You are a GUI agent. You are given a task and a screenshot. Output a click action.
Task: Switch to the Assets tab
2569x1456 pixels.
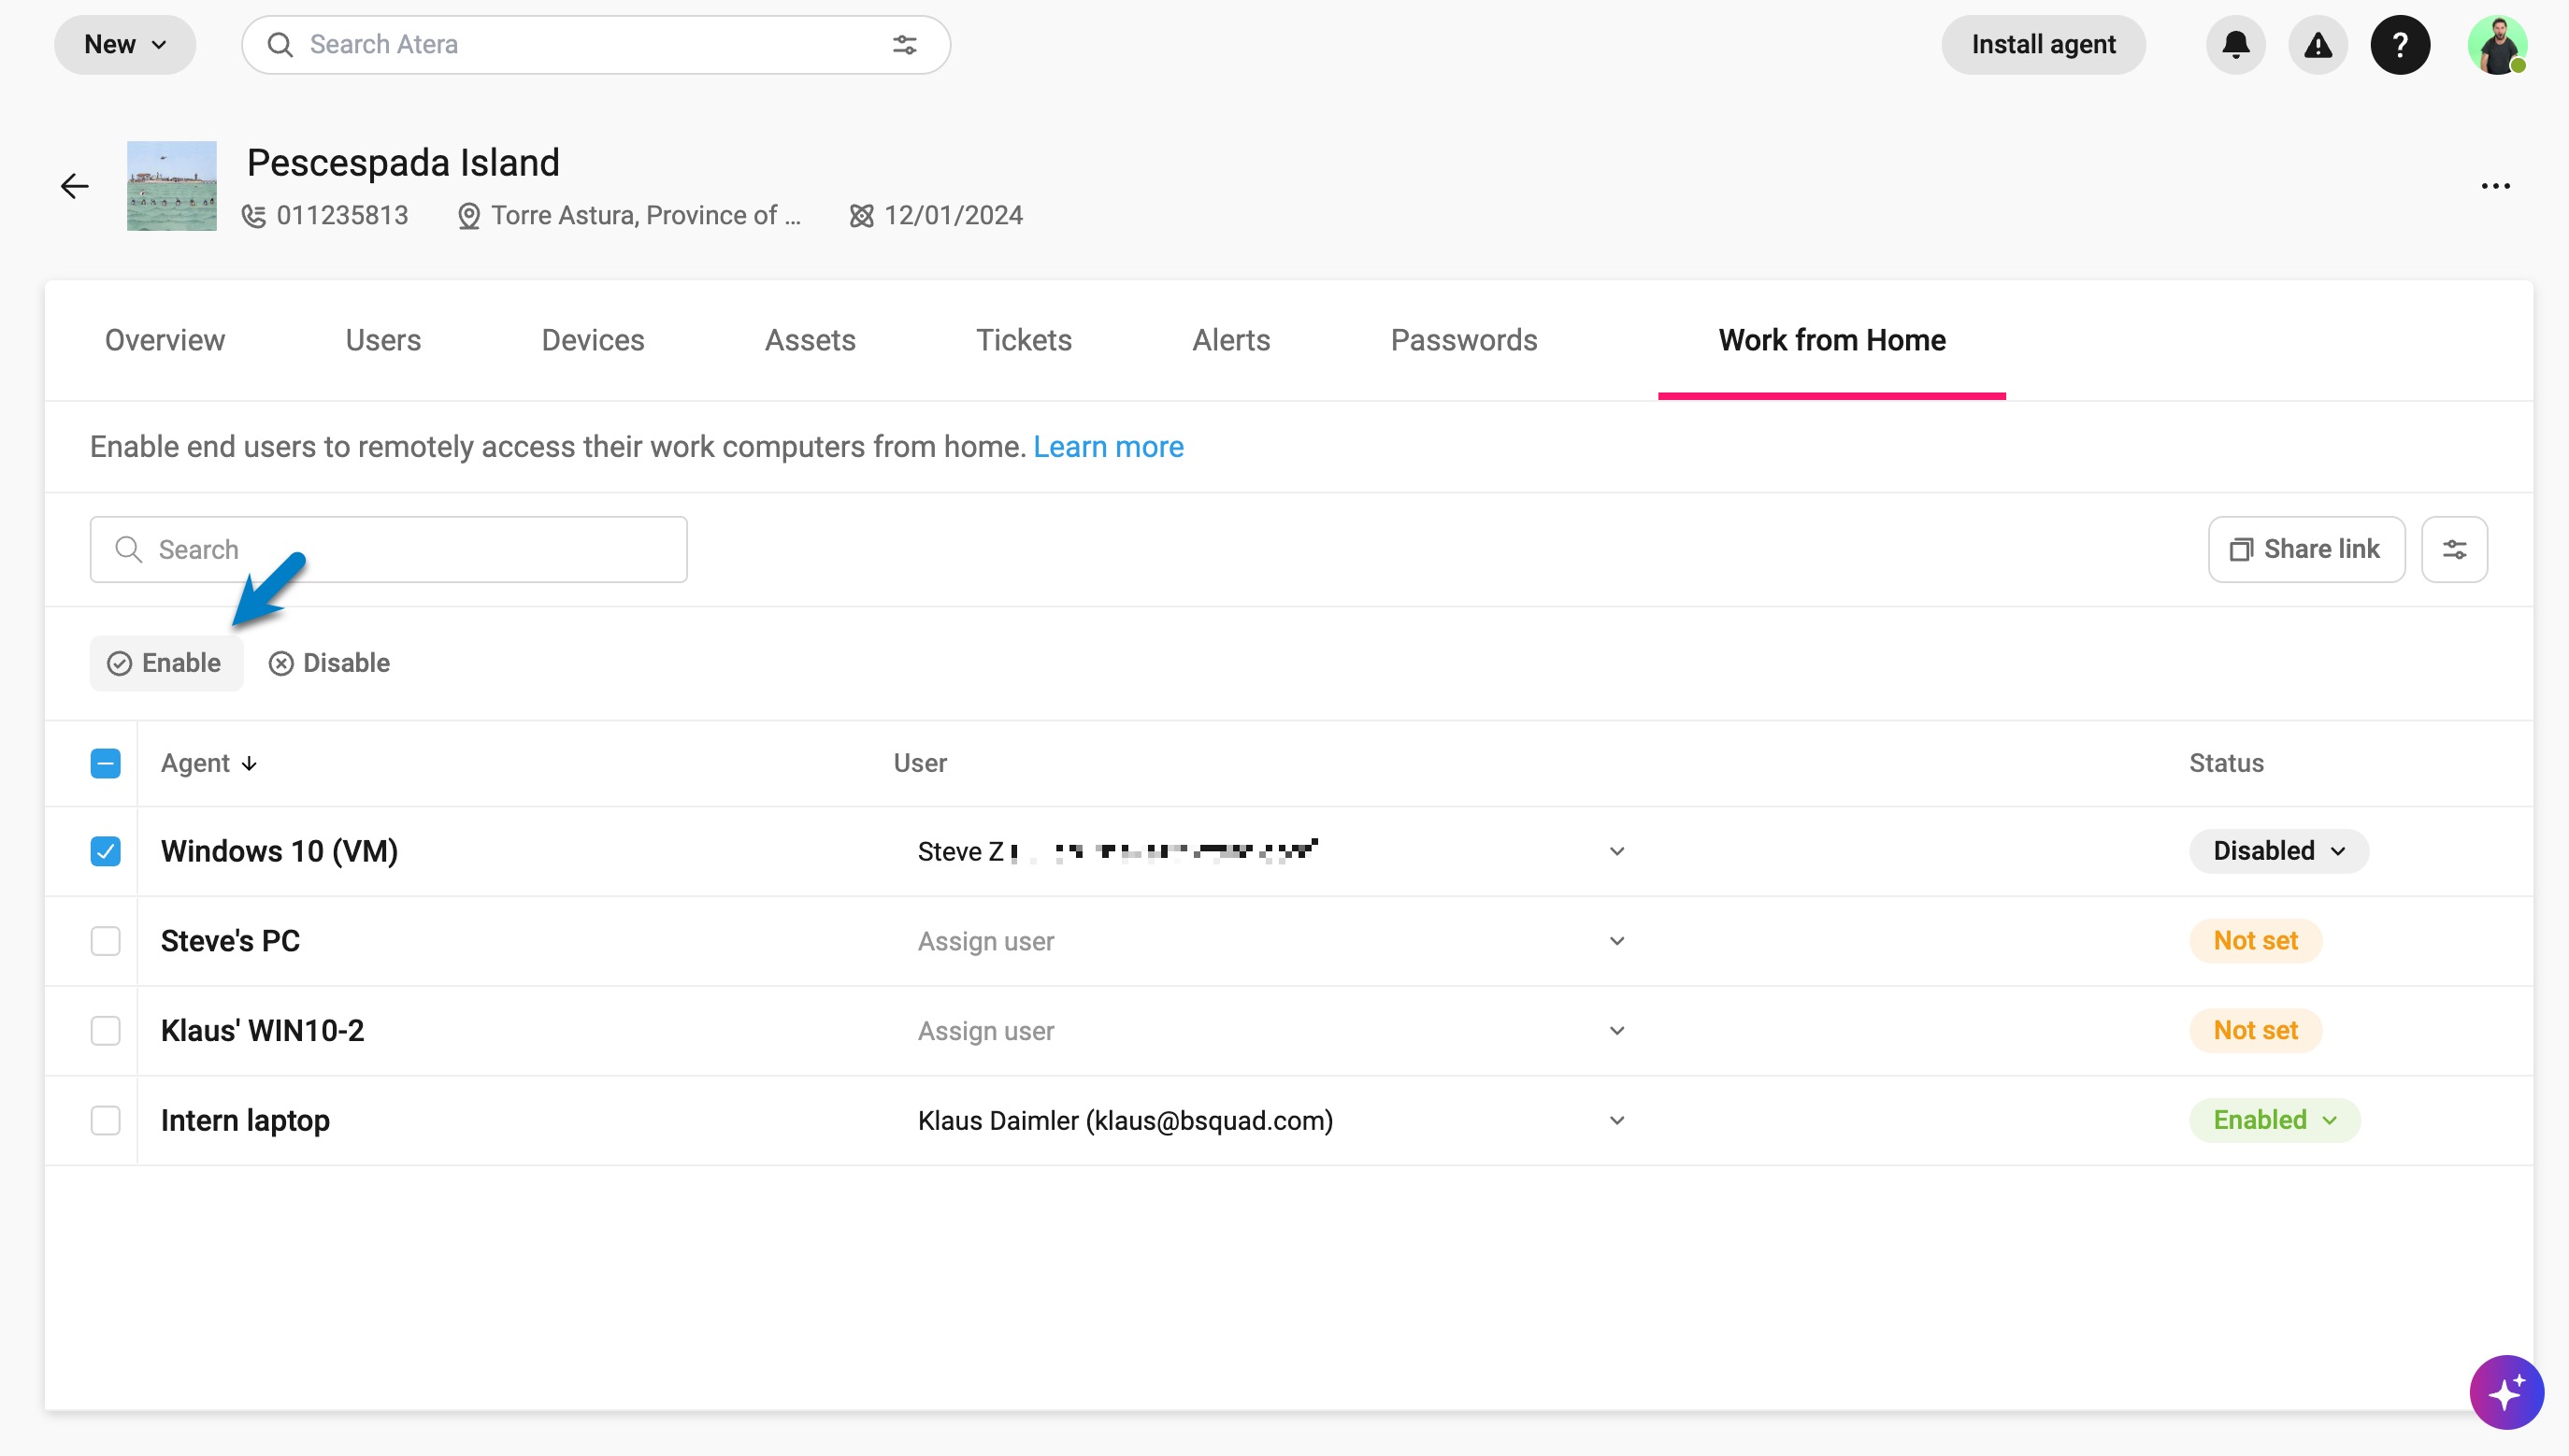tap(811, 341)
